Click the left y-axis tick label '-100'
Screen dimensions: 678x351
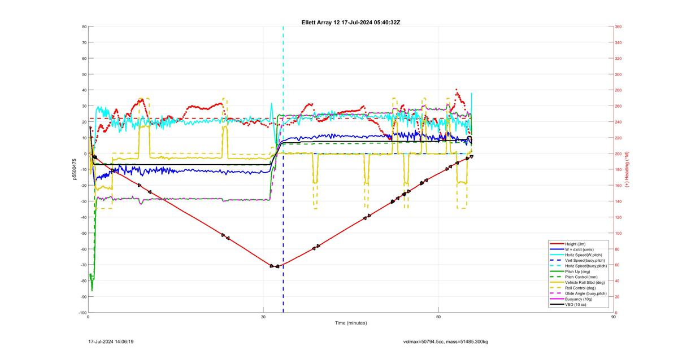click(x=82, y=313)
